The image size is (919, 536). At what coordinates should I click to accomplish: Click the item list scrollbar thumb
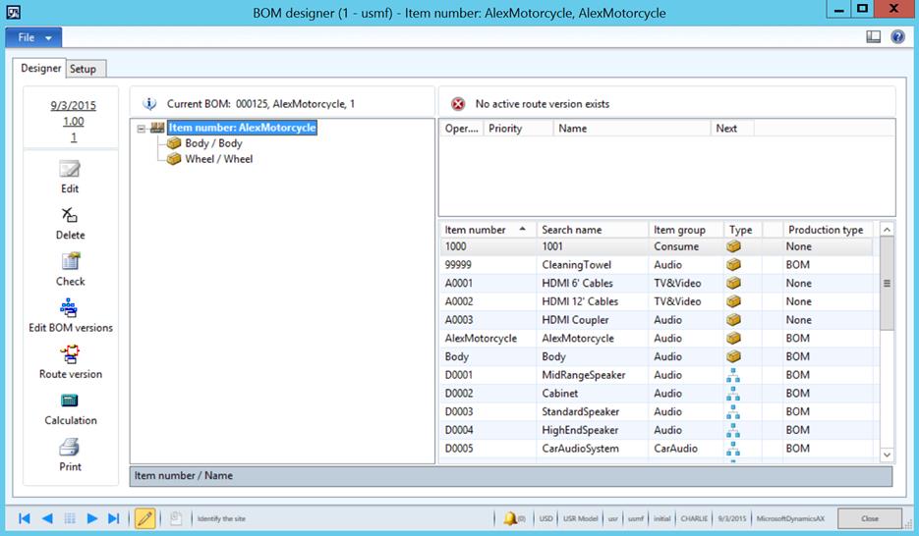887,283
